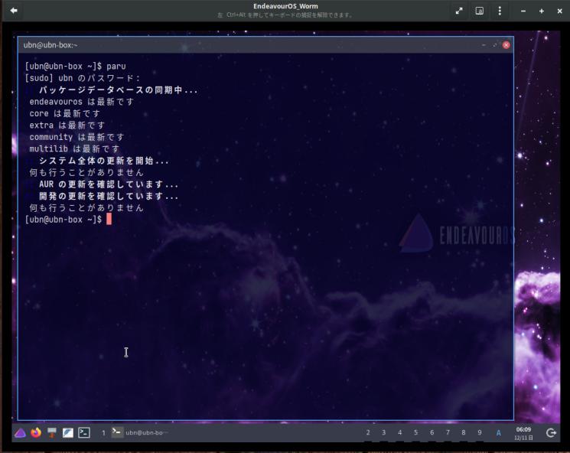
Task: Switch to workspace 3
Action: point(383,432)
